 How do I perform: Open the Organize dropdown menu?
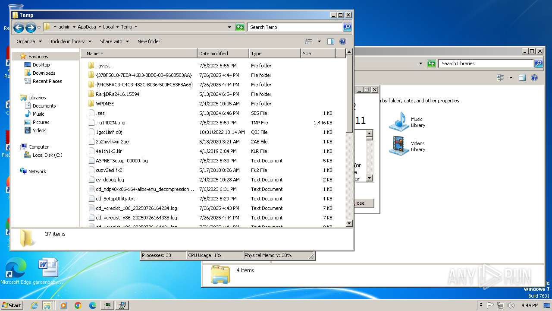click(29, 41)
